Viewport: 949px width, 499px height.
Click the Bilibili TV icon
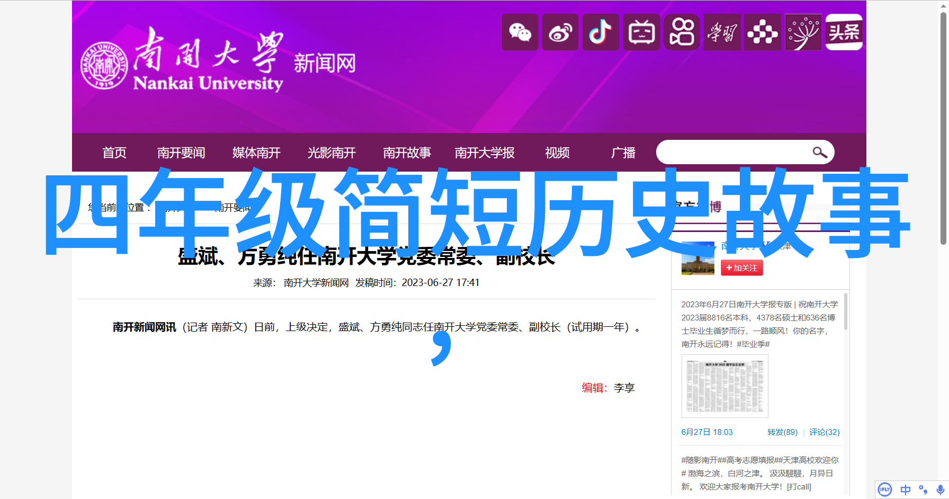[x=641, y=33]
